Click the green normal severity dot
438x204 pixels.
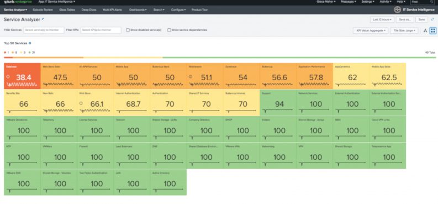click(30, 53)
